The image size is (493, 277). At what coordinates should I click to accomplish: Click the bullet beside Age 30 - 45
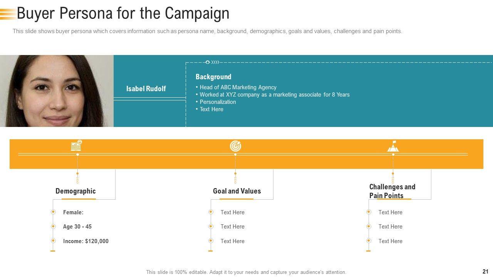tap(53, 227)
